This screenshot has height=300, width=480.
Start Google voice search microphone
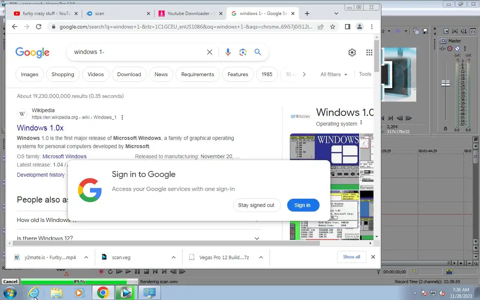pos(228,52)
